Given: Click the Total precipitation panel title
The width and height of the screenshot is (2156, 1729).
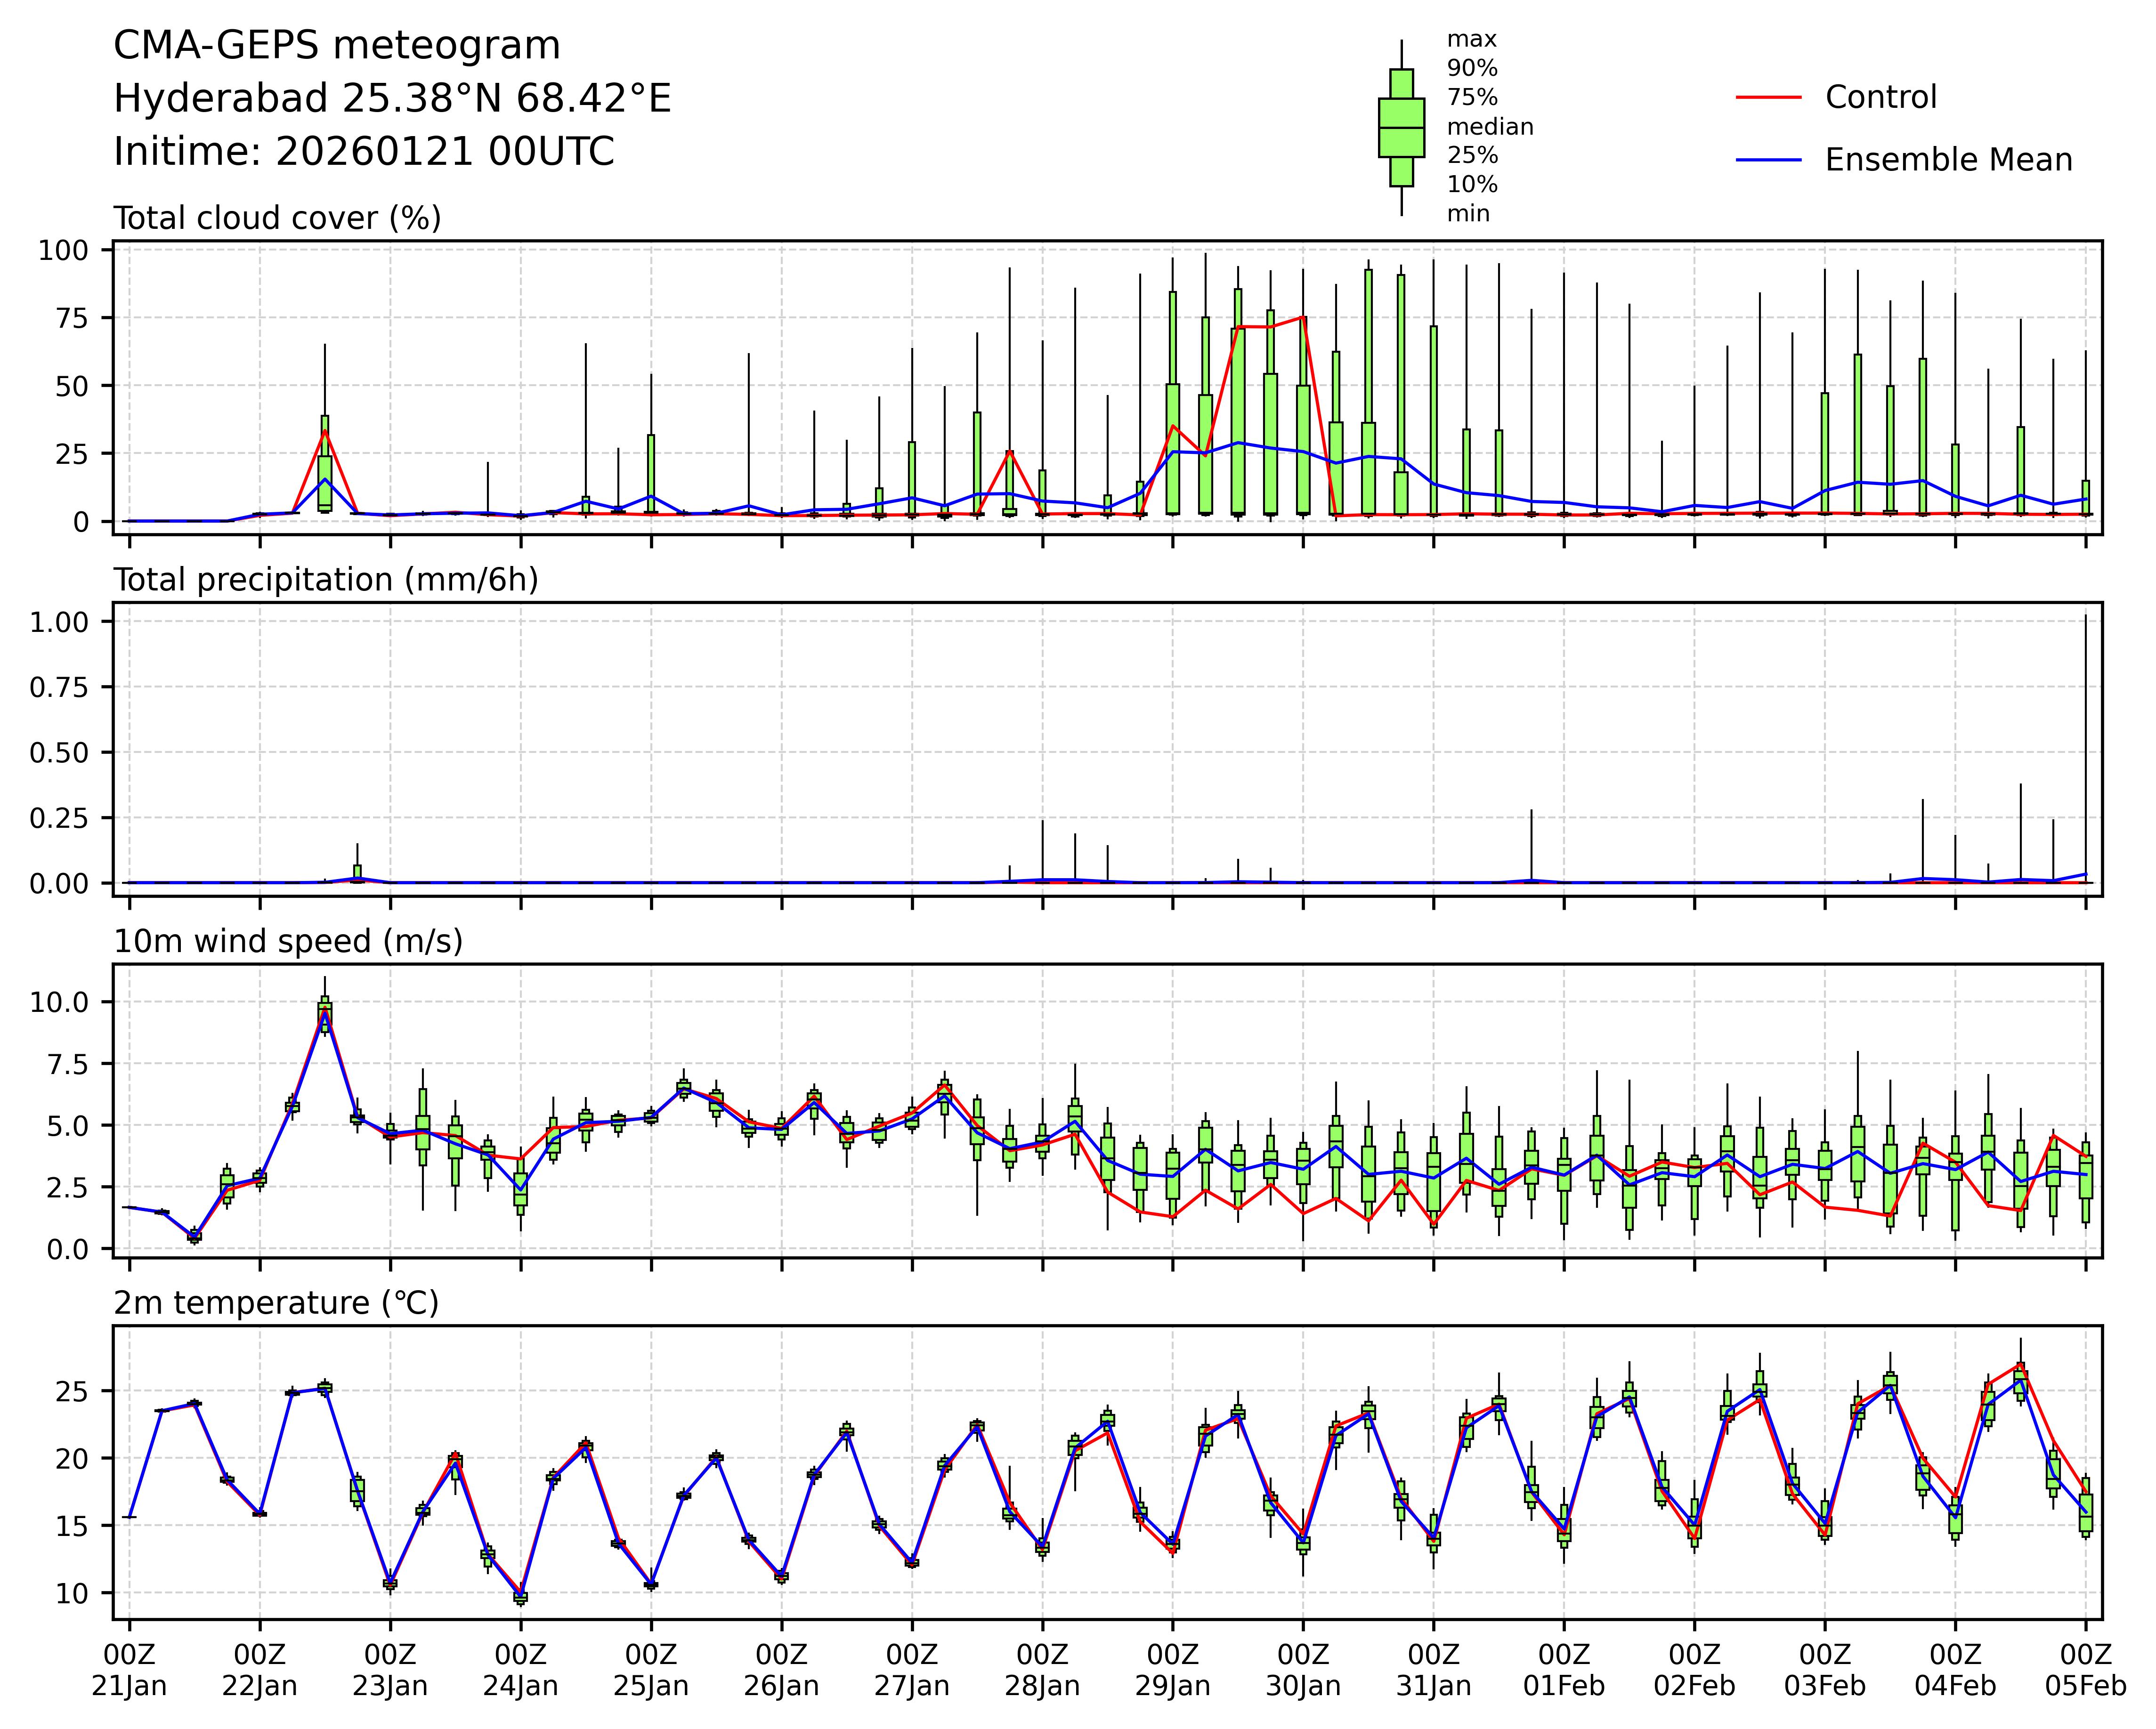Looking at the screenshot, I should click(326, 580).
